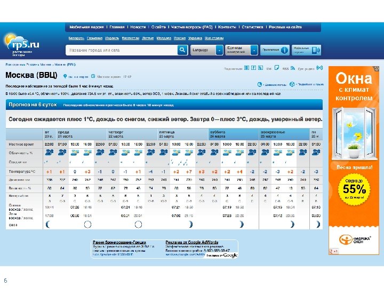This screenshot has height=288, width=384.
Task: Click the -4 temperature value
Action: point(150,172)
